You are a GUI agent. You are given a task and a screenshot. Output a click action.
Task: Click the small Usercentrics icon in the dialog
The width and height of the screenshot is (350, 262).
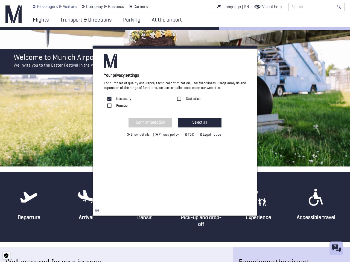click(97, 210)
